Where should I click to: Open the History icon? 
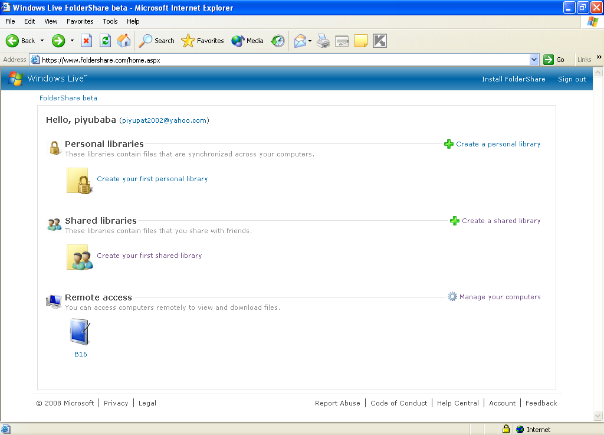278,41
